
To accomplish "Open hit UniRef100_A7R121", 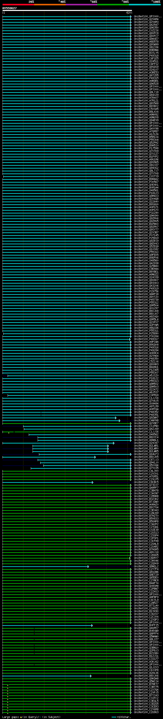I will (x=146, y=100).
